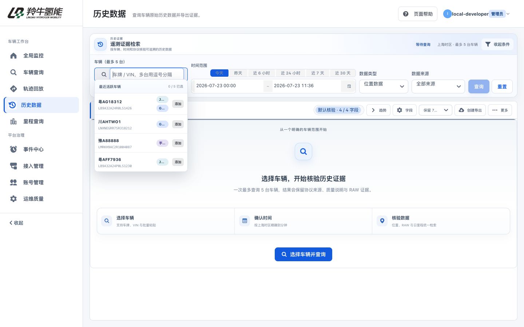Add vehicle 豫A88888
The width and height of the screenshot is (524, 327).
point(178,143)
